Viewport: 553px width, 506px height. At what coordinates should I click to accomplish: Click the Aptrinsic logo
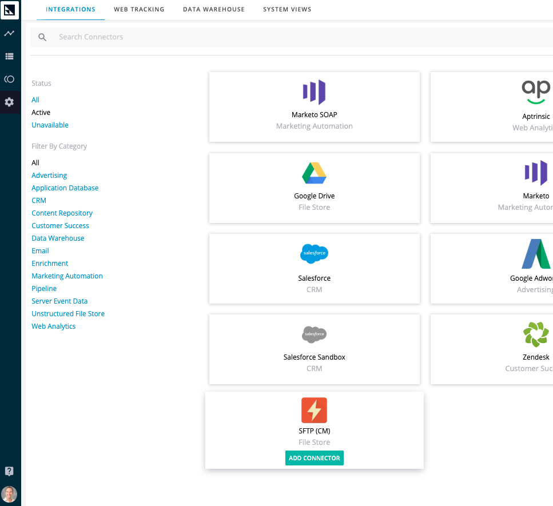click(x=536, y=92)
